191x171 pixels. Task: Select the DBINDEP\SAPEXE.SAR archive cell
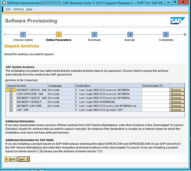pyautogui.click(x=32, y=90)
